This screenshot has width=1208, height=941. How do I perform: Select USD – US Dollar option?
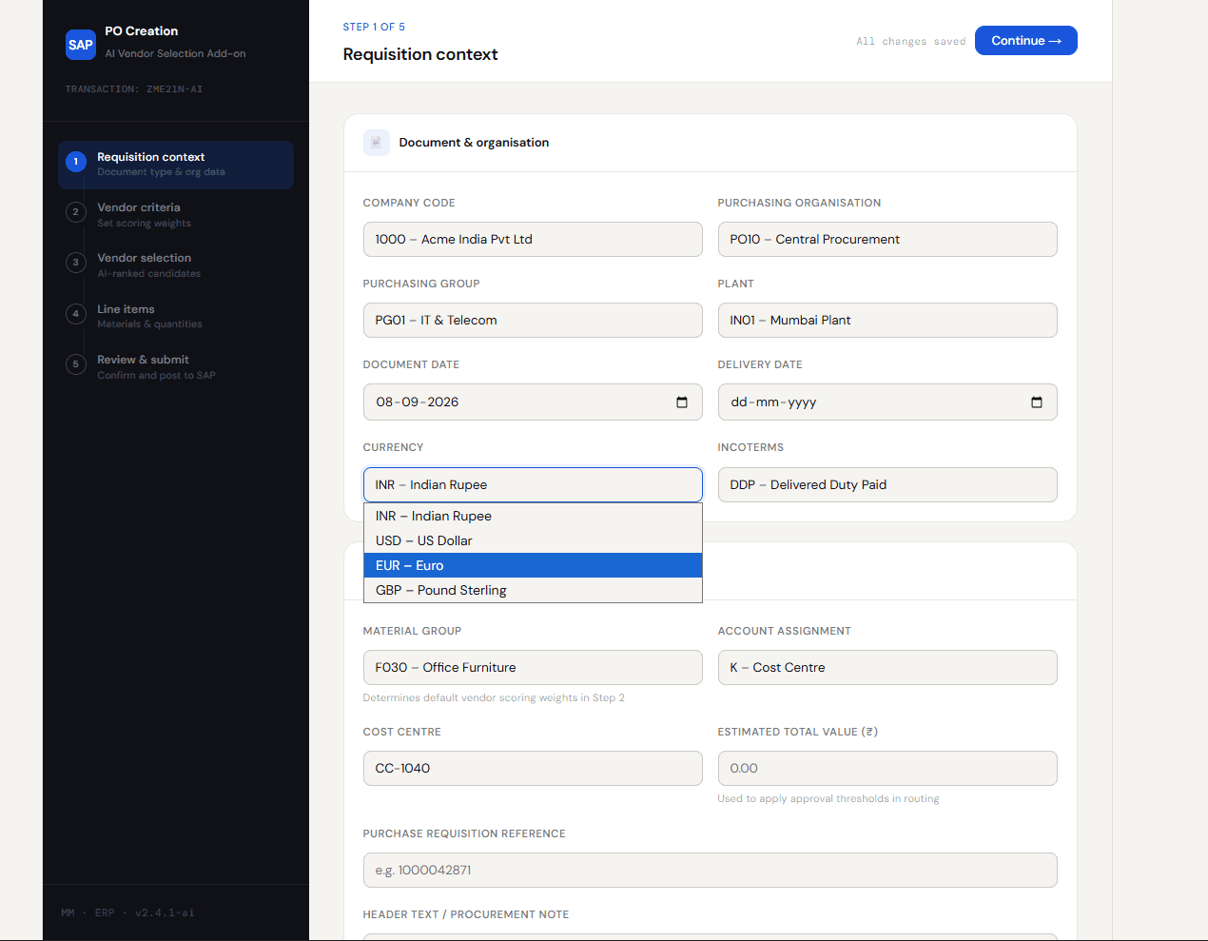[533, 540]
